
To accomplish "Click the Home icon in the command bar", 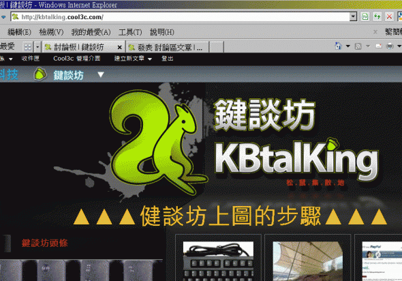I will click(x=339, y=46).
